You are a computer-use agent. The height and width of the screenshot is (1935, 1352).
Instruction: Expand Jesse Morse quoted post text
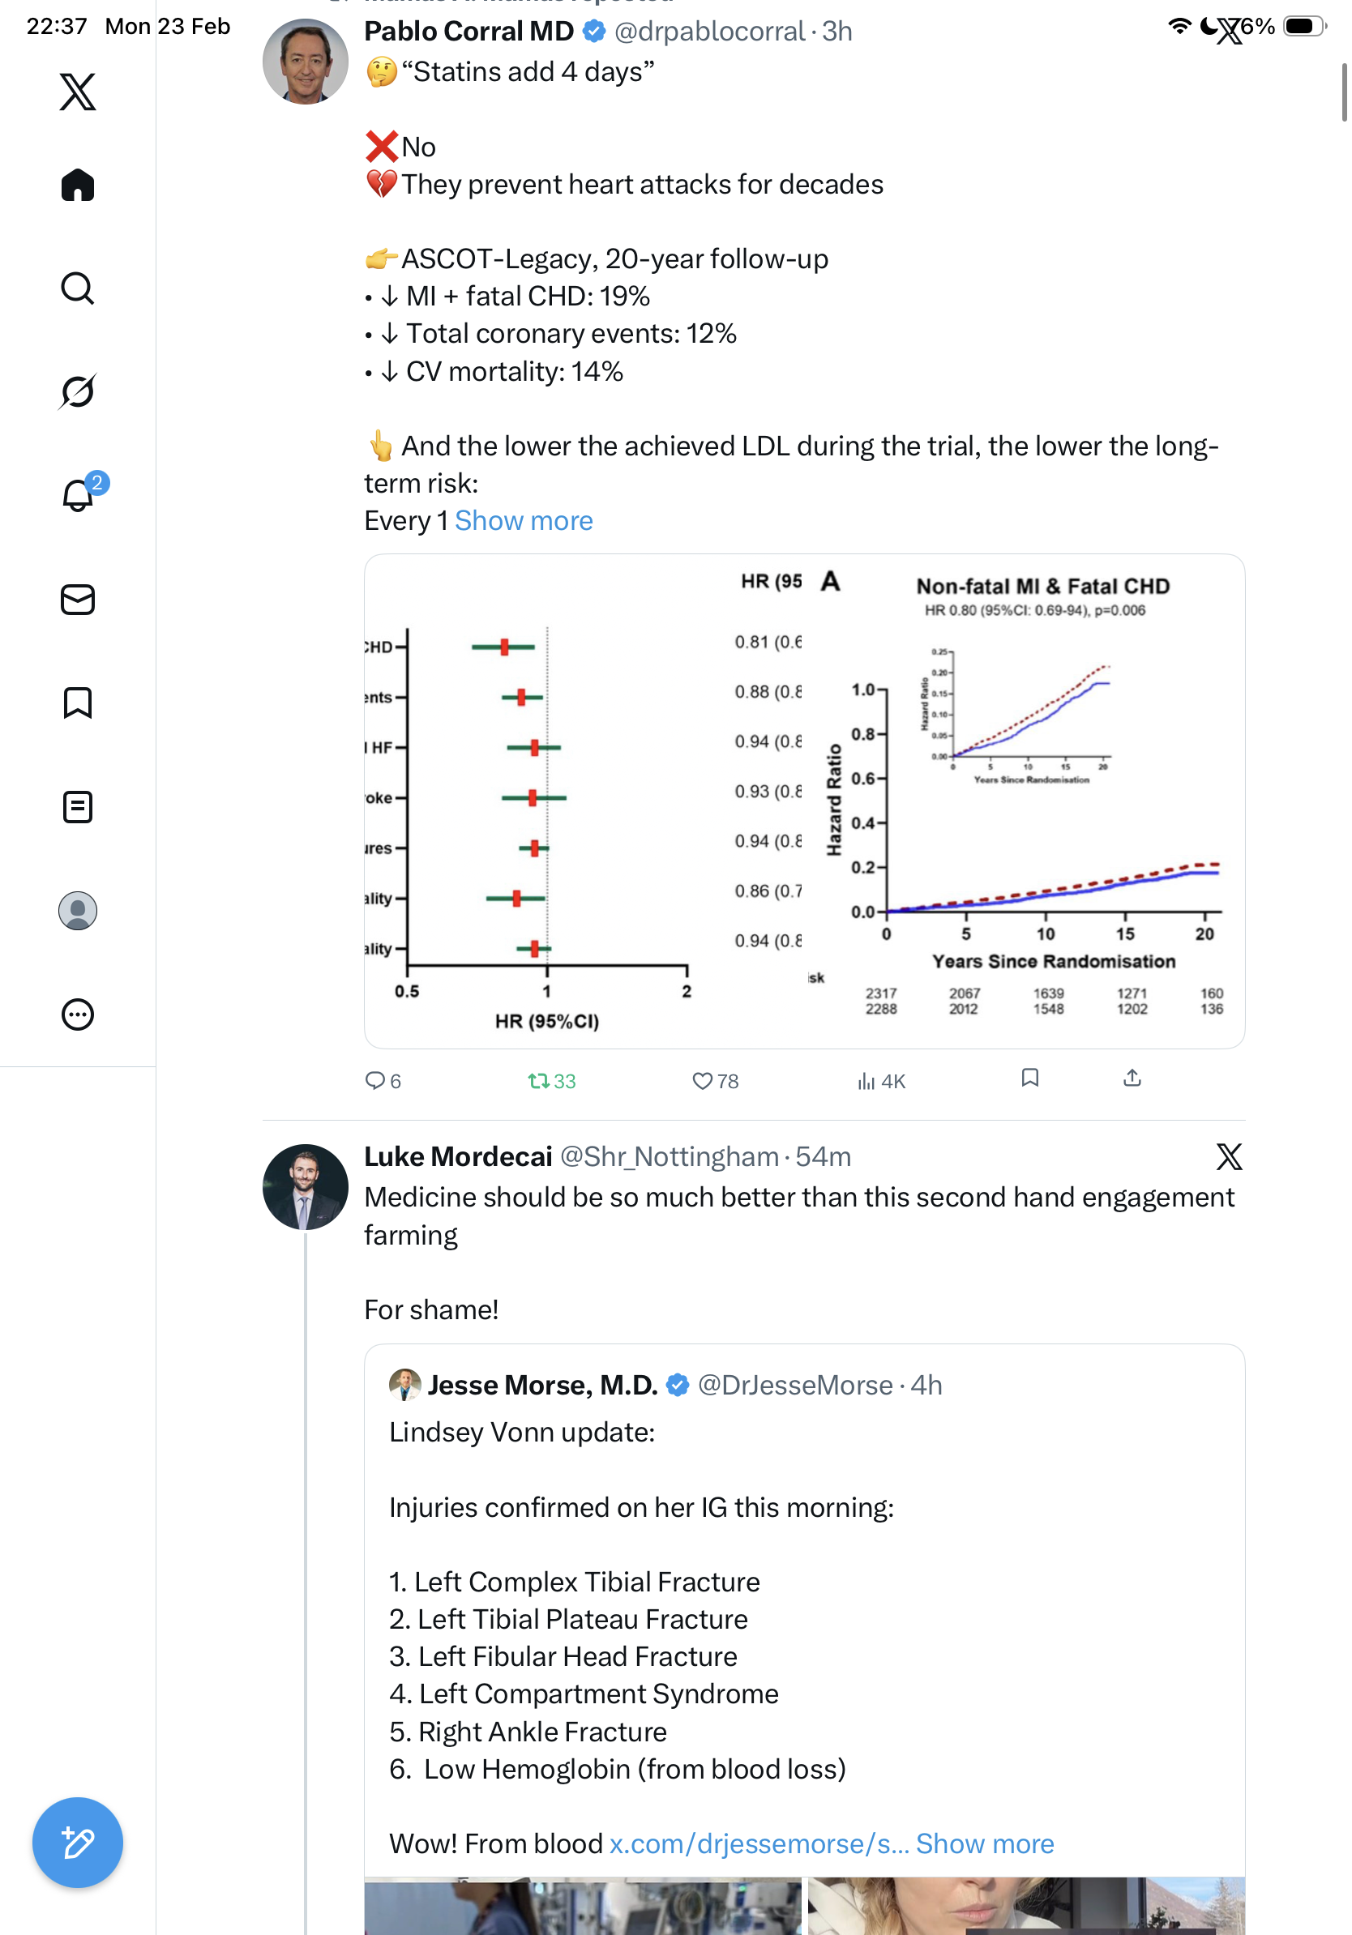tap(985, 1843)
